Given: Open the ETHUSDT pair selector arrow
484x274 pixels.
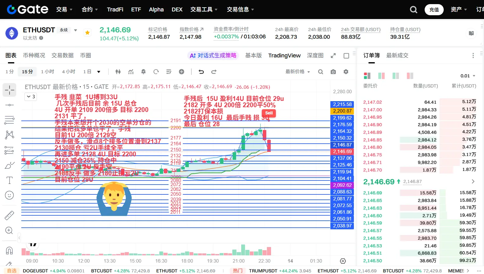Looking at the screenshot, I should 76,30.
